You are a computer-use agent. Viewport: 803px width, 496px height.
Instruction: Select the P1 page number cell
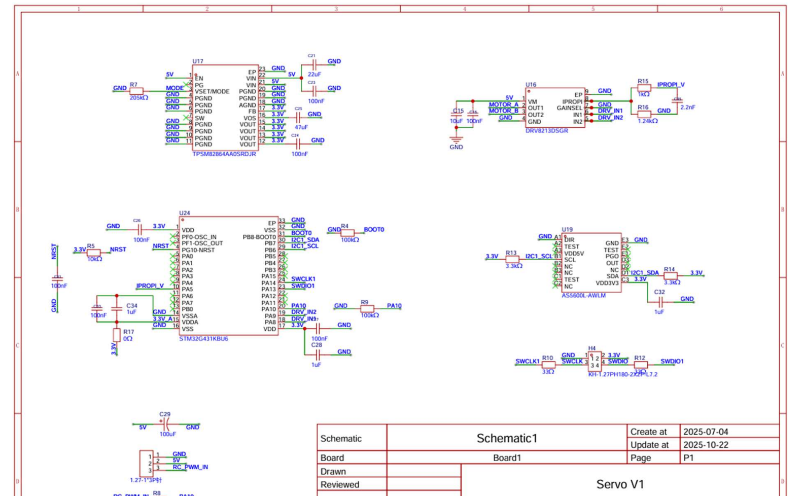[729, 457]
